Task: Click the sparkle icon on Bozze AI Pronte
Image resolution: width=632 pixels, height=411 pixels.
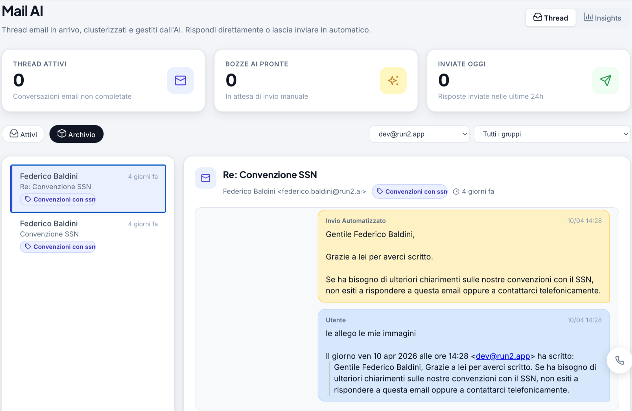Action: click(393, 81)
